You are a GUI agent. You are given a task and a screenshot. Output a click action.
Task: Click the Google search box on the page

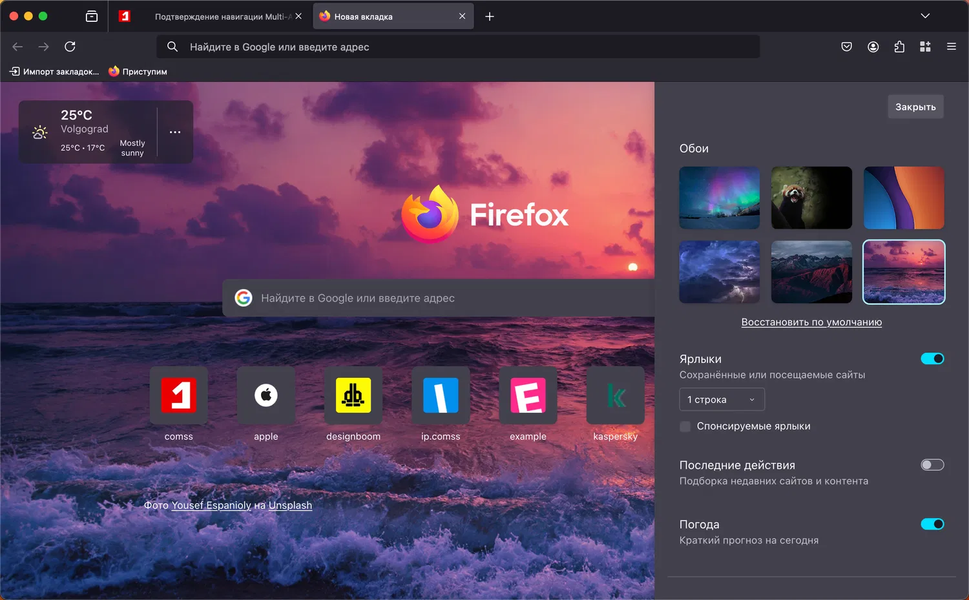pos(439,298)
